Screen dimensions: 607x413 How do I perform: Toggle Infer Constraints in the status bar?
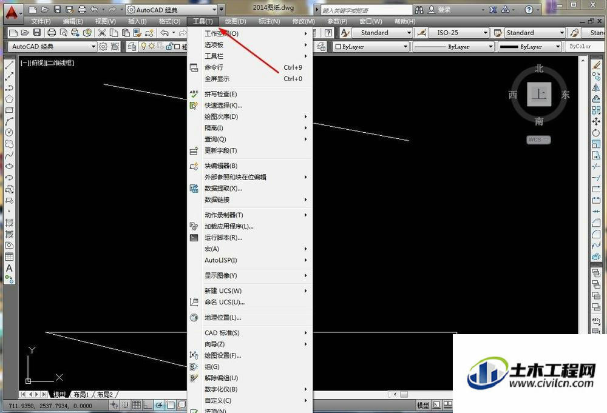114,405
